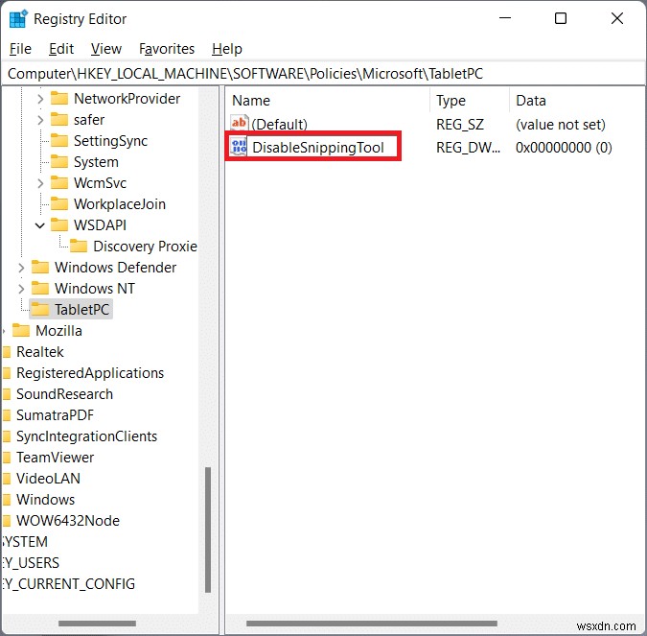
Task: Click the Windows Defender folder icon
Action: (40, 268)
